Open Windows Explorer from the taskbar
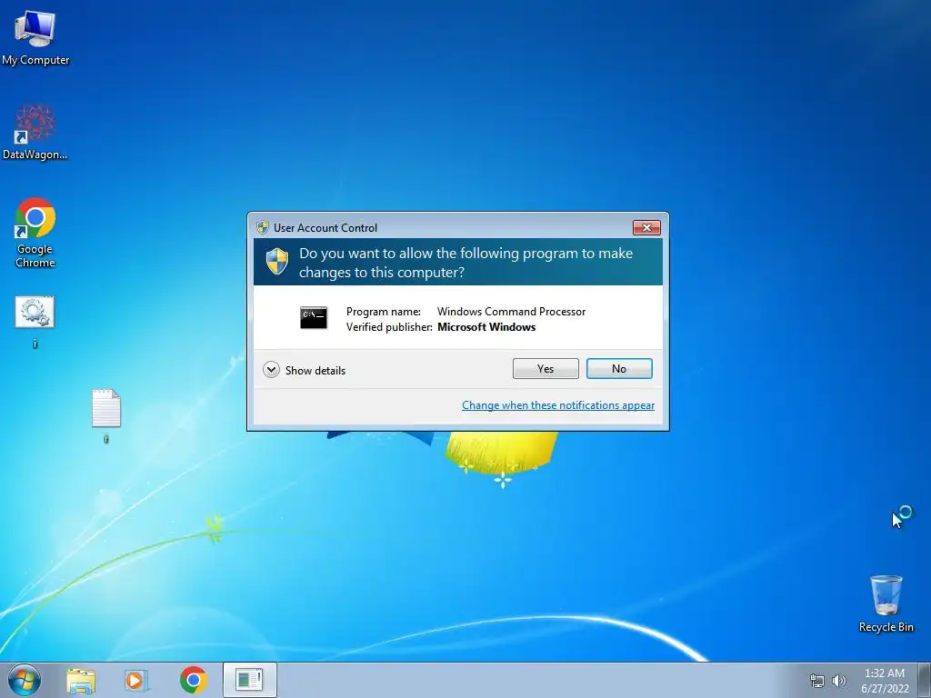The width and height of the screenshot is (931, 698). point(81,680)
